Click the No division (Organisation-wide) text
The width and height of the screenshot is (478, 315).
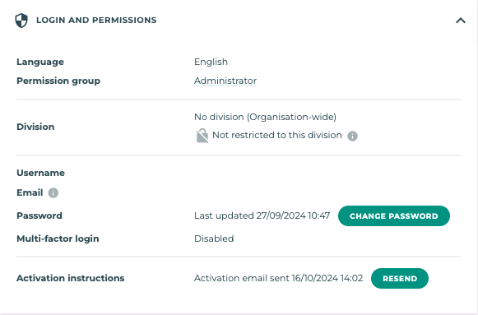[x=265, y=117]
